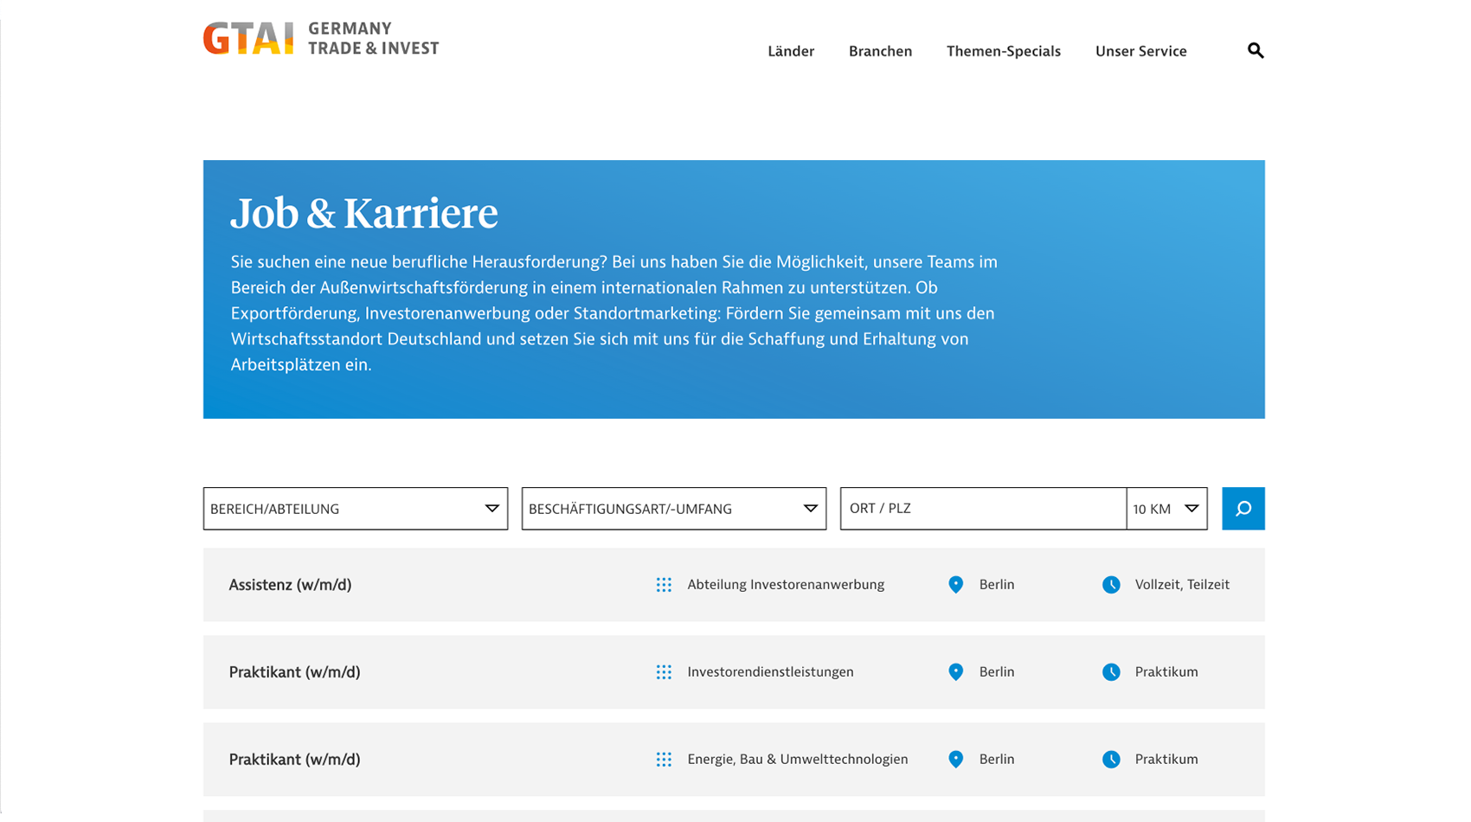Open the site search magnifier icon
The height and width of the screenshot is (822, 1471).
pyautogui.click(x=1255, y=51)
